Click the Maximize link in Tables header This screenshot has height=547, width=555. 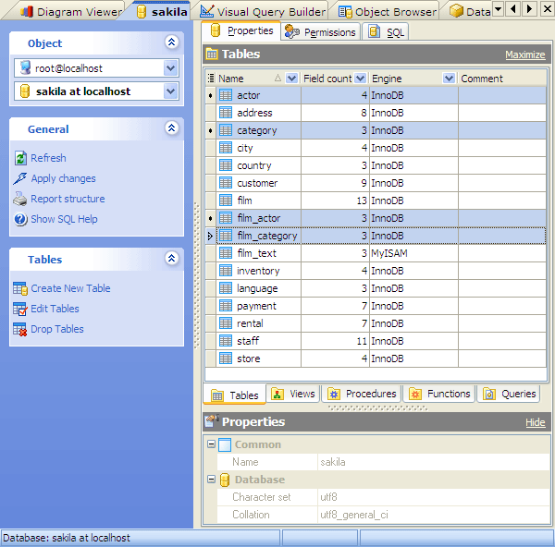pos(524,55)
